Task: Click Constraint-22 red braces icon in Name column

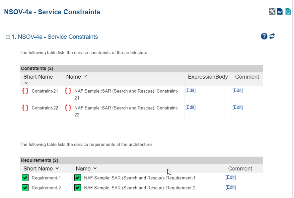Action: pyautogui.click(x=68, y=108)
